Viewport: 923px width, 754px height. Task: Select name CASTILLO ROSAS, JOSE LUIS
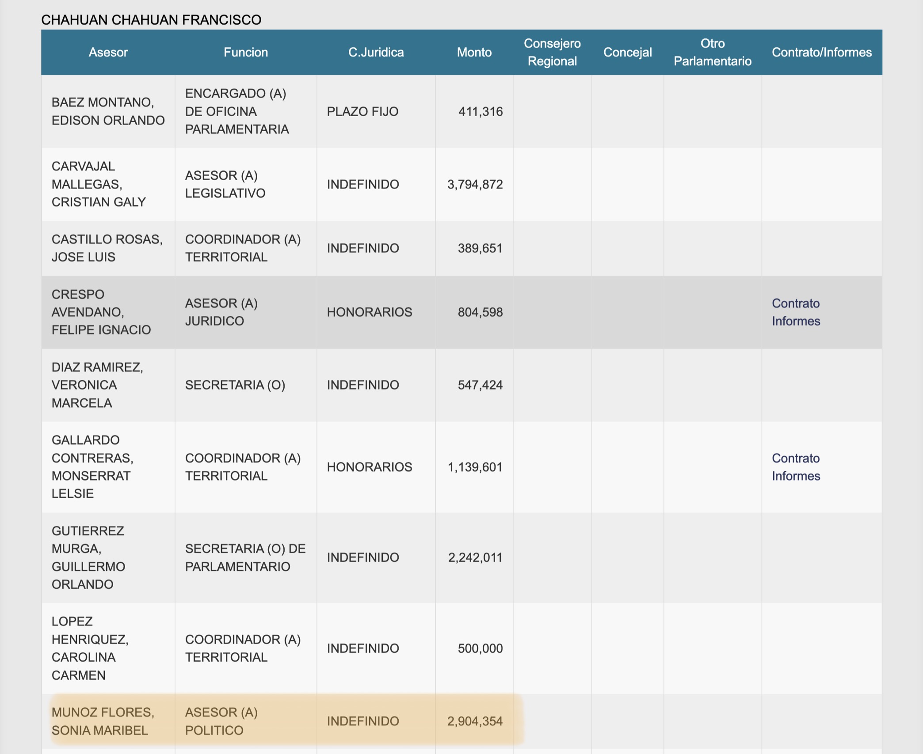point(107,248)
